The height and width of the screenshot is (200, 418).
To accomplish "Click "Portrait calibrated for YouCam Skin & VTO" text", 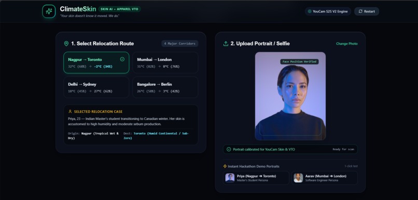I will (264, 149).
